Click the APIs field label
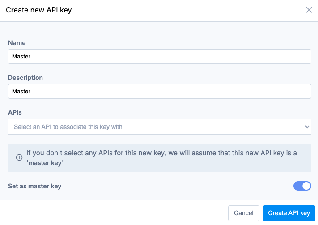Image resolution: width=318 pixels, height=225 pixels. click(15, 112)
